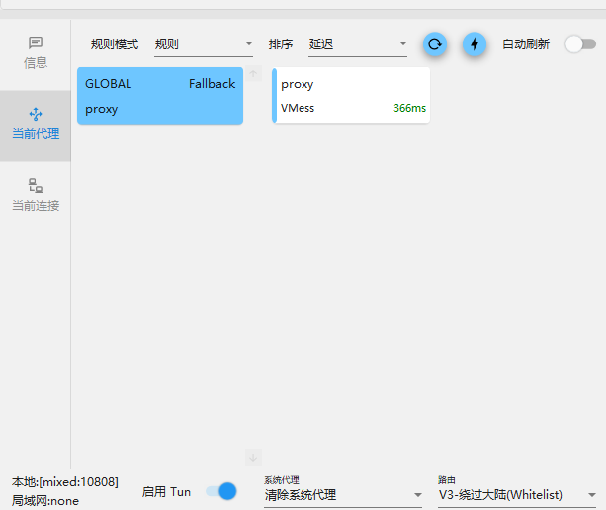The image size is (606, 510).
Task: Click the 366ms latency value
Action: coord(409,109)
